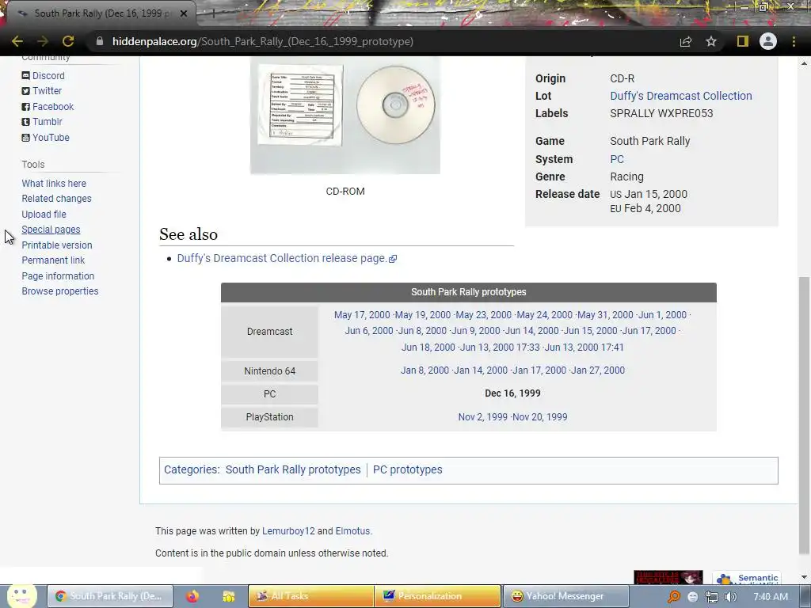This screenshot has height=608, width=811.
Task: Visit Elmotus's user page
Action: click(352, 531)
